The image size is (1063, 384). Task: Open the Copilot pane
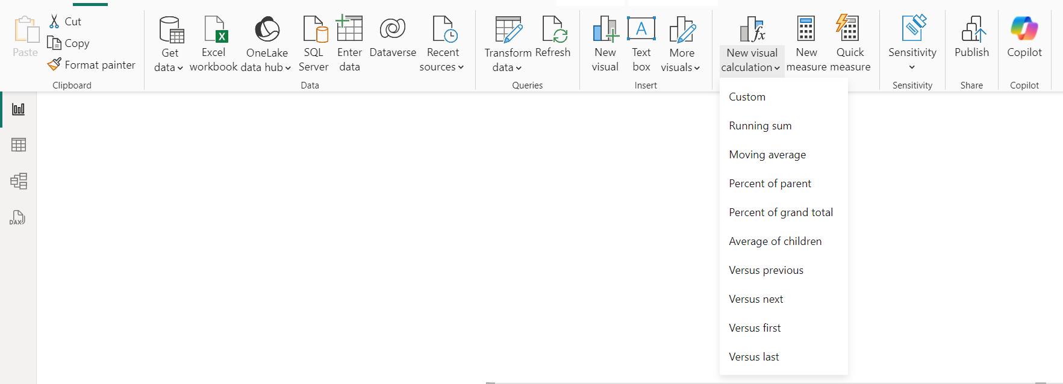[x=1024, y=37]
